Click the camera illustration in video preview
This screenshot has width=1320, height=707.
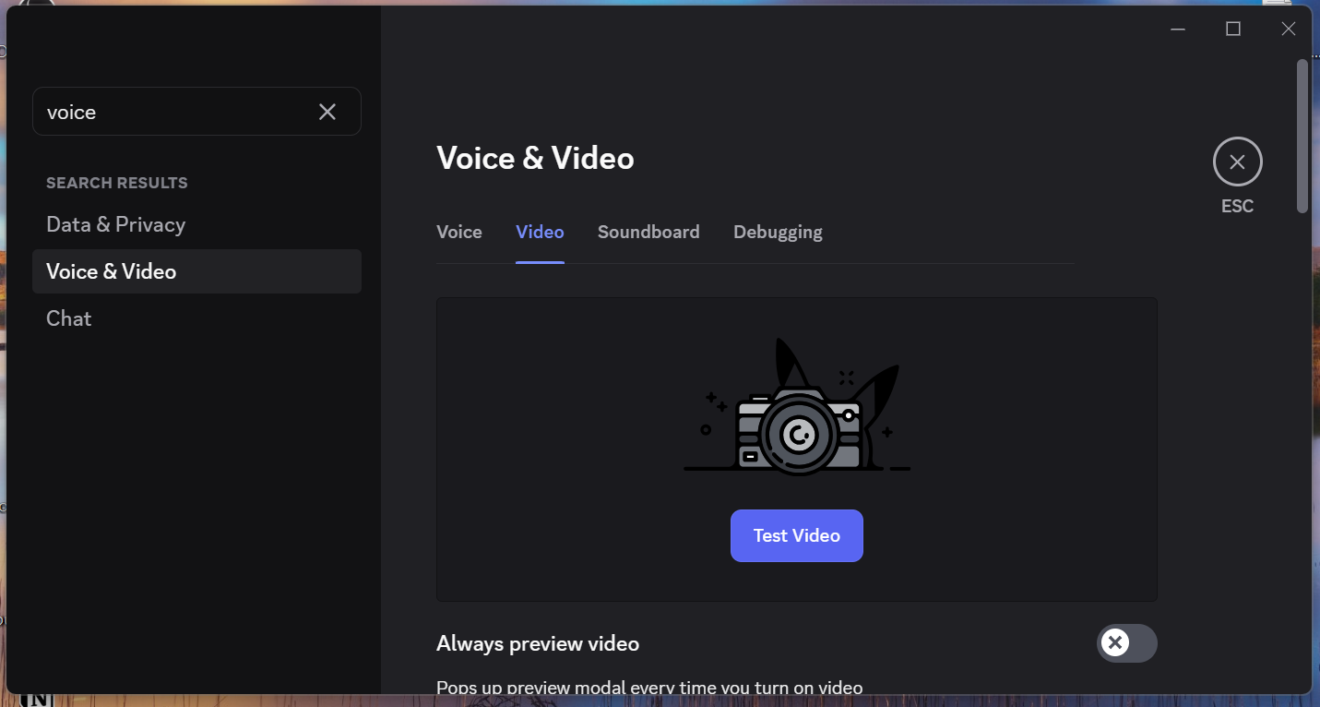point(797,407)
